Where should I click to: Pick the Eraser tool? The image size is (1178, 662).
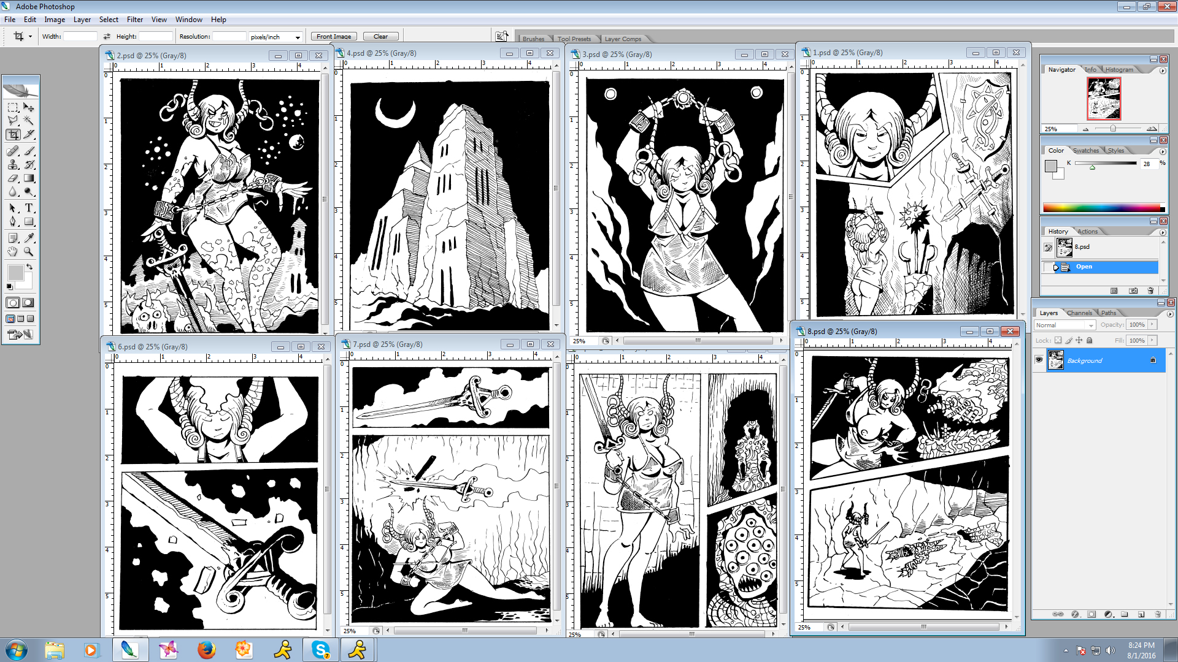13,178
